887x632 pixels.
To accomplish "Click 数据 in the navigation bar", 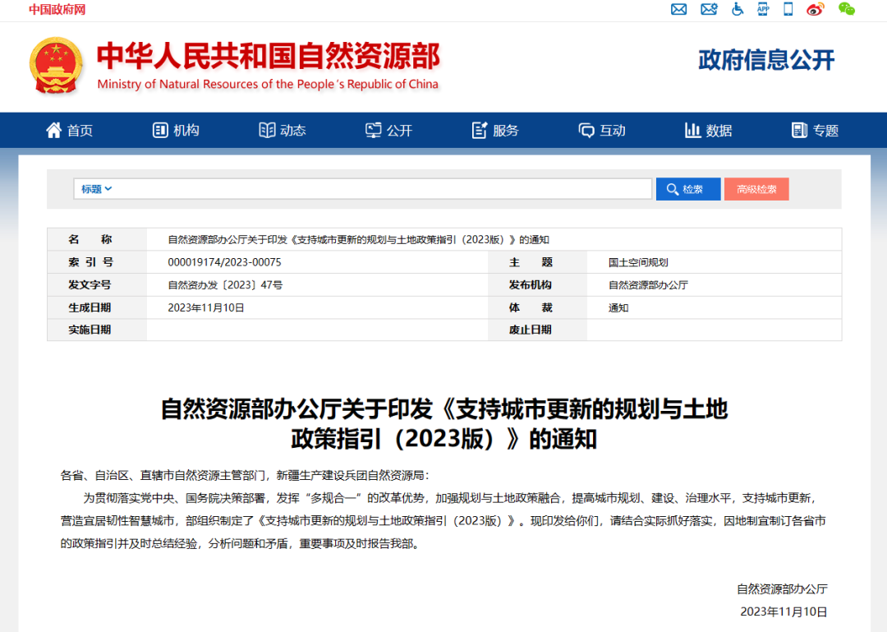I will 708,131.
